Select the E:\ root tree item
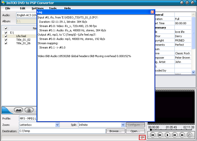 click(x=12, y=33)
